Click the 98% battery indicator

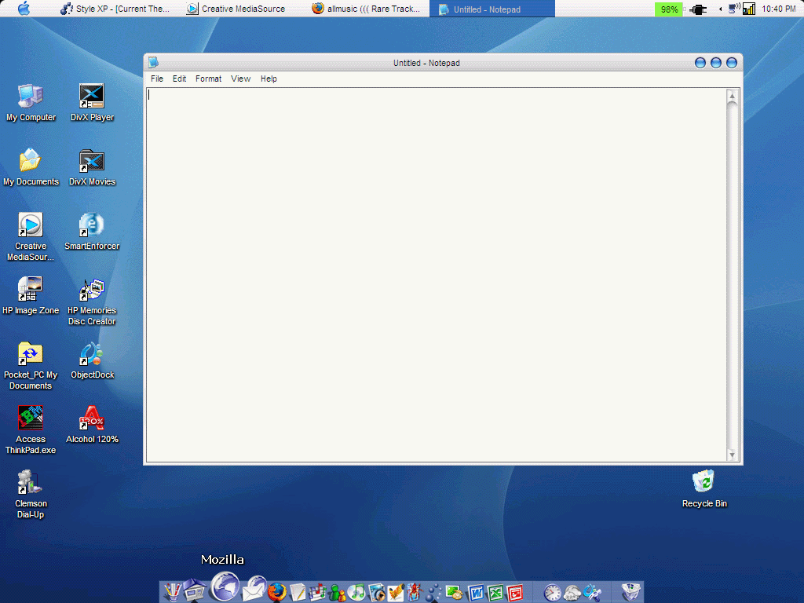coord(669,9)
